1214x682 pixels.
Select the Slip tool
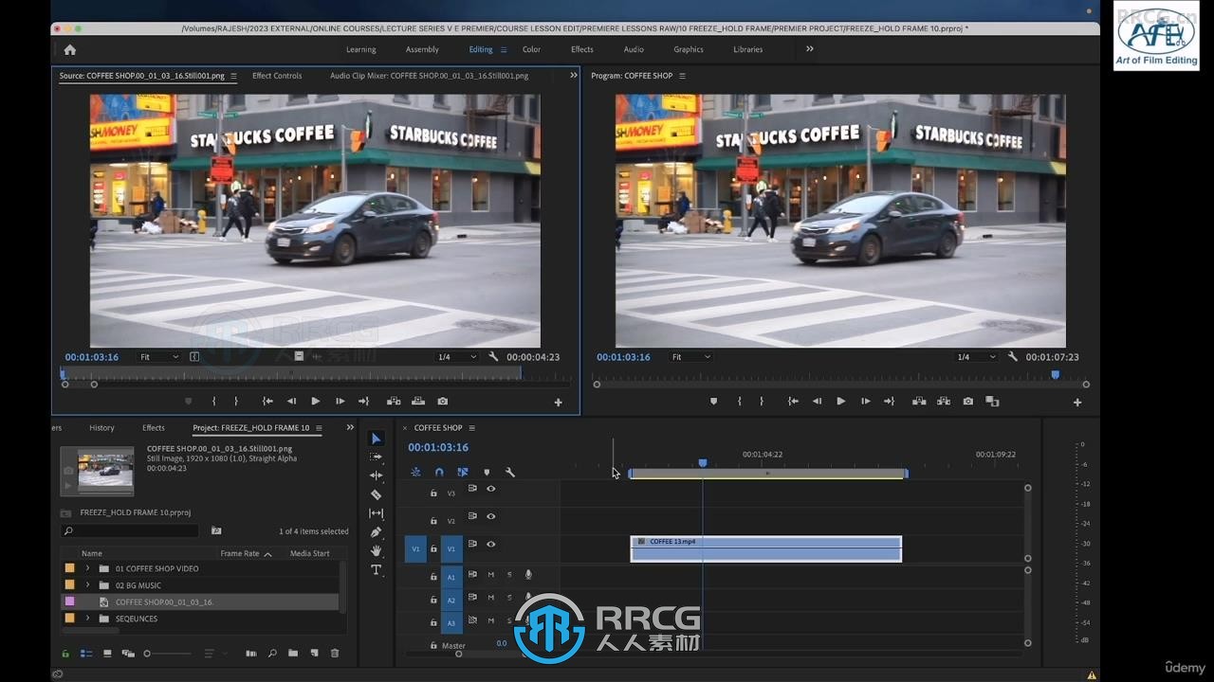tap(376, 513)
